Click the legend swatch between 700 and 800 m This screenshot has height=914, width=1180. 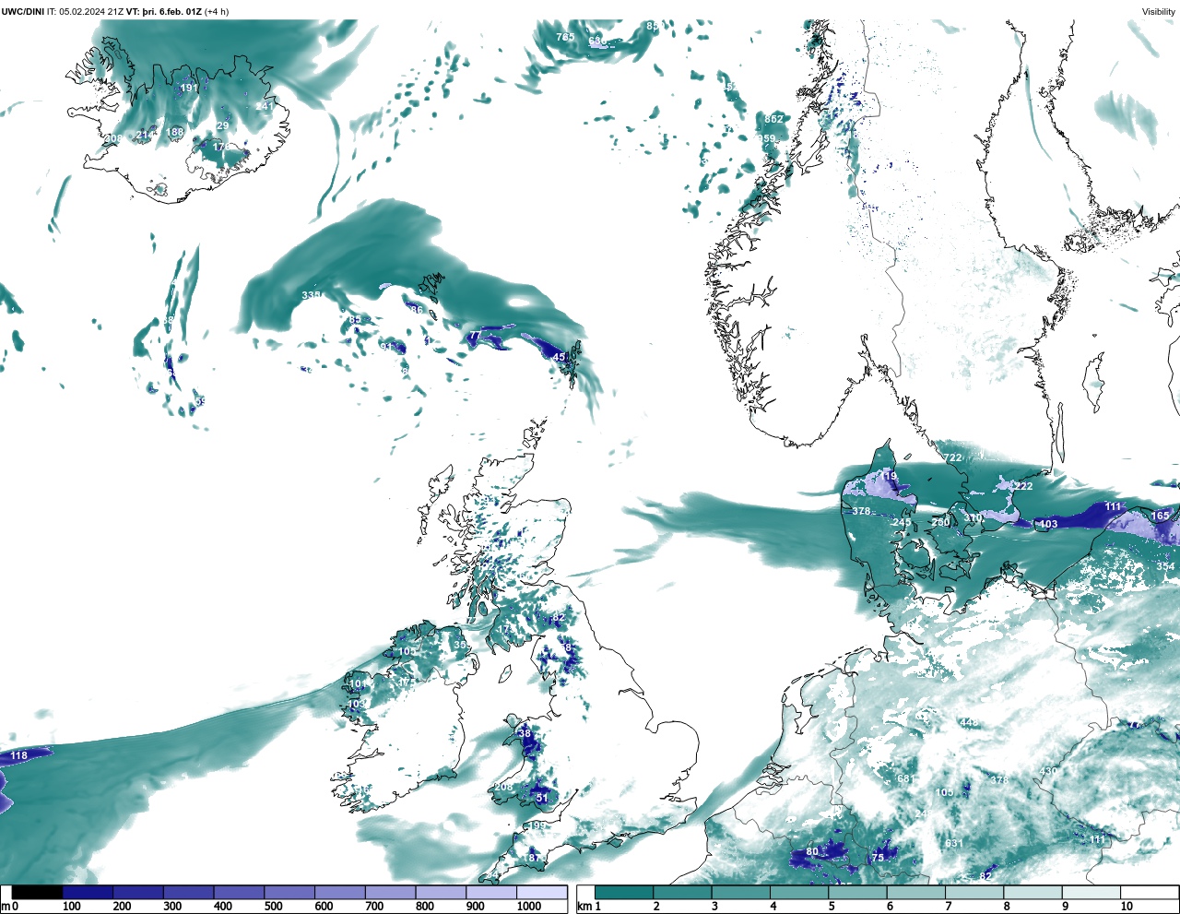(x=390, y=892)
